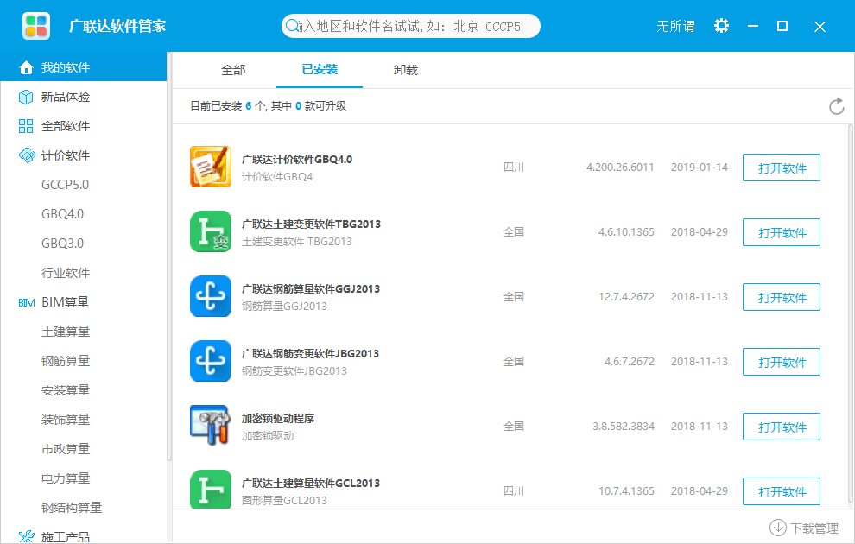Click the 土建变更软件TBG2013 app icon

pos(211,231)
